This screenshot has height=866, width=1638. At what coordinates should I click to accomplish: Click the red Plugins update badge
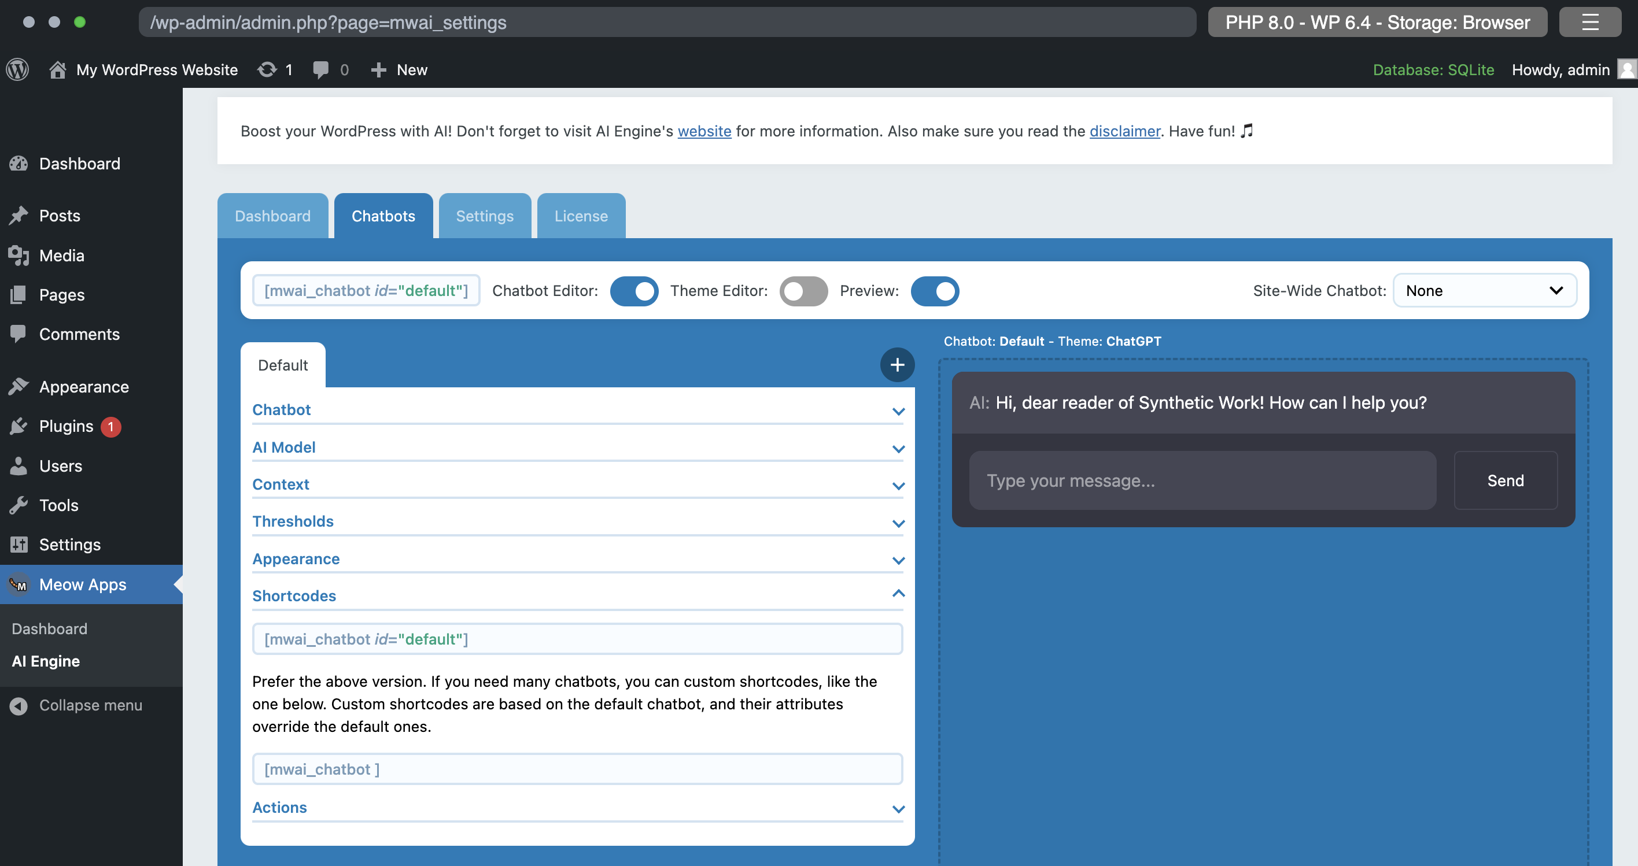(110, 426)
